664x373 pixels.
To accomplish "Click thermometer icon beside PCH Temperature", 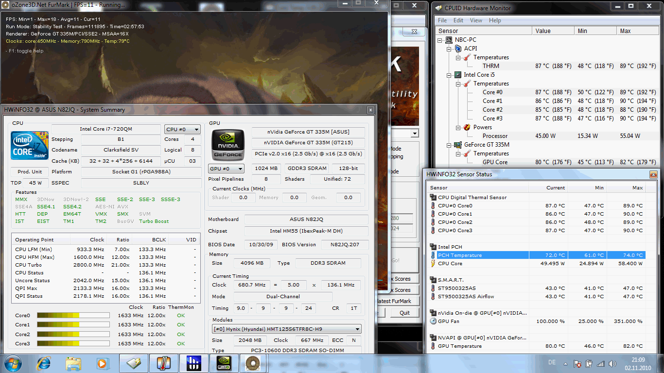I will [433, 255].
